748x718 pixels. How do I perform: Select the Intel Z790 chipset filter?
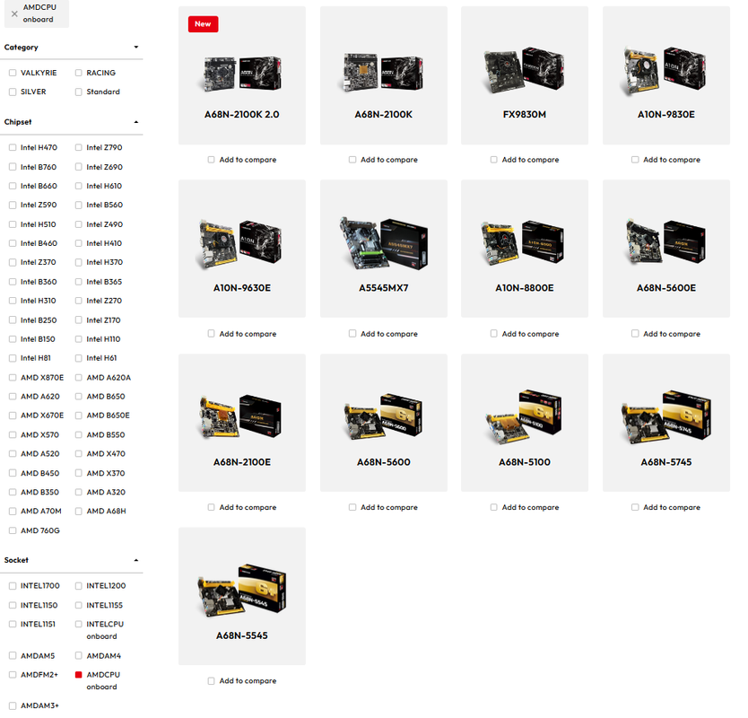pyautogui.click(x=79, y=147)
